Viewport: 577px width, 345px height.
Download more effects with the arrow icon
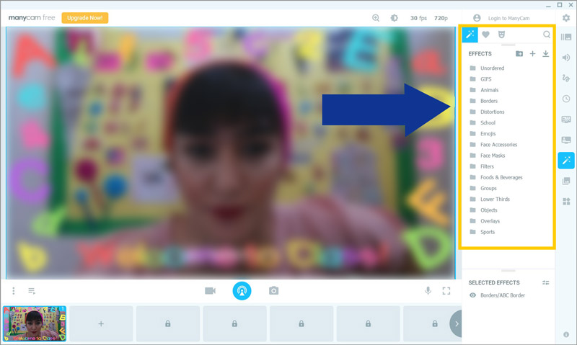point(546,53)
